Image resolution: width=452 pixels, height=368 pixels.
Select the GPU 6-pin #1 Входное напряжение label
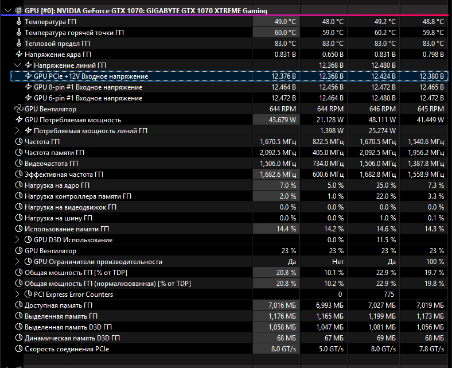(x=88, y=98)
